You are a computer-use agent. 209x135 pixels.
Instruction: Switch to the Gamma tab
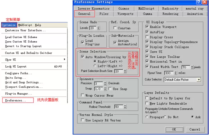[x=148, y=14]
